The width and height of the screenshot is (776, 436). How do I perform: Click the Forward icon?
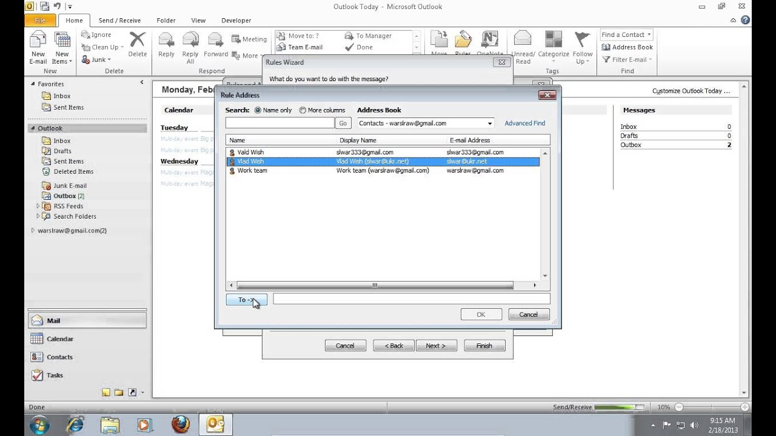coord(215,40)
